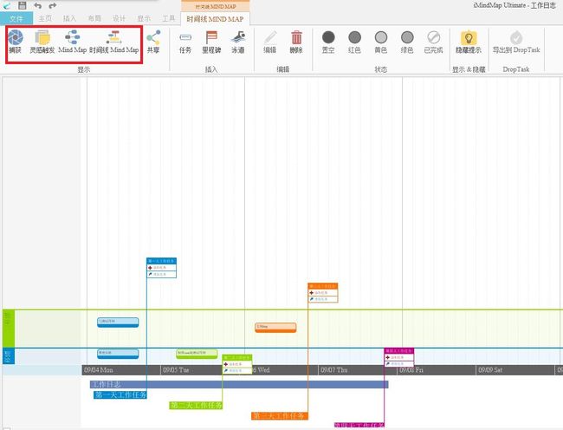Select the 时间线 MIND MAP ribbon tab
The image size is (563, 430).
(215, 19)
